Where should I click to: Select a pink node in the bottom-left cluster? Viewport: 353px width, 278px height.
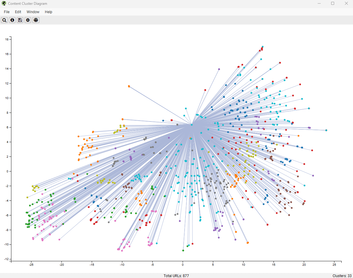pyautogui.click(x=33, y=238)
